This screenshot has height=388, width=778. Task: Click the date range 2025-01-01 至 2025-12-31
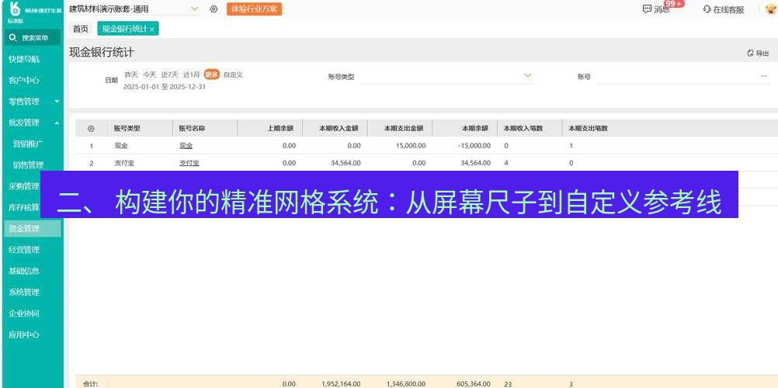point(165,87)
